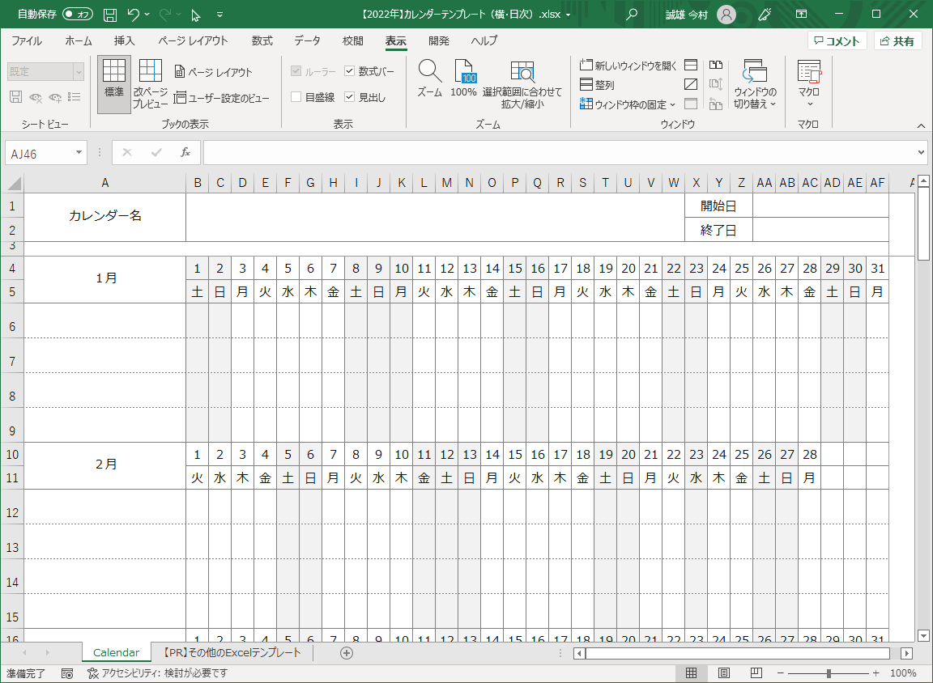
Task: Open the Quick Access Toolbar customize dropdown
Action: click(219, 15)
